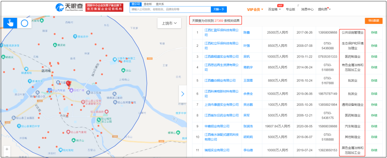Open legal representative 蒋航宇 profile

click(x=248, y=68)
